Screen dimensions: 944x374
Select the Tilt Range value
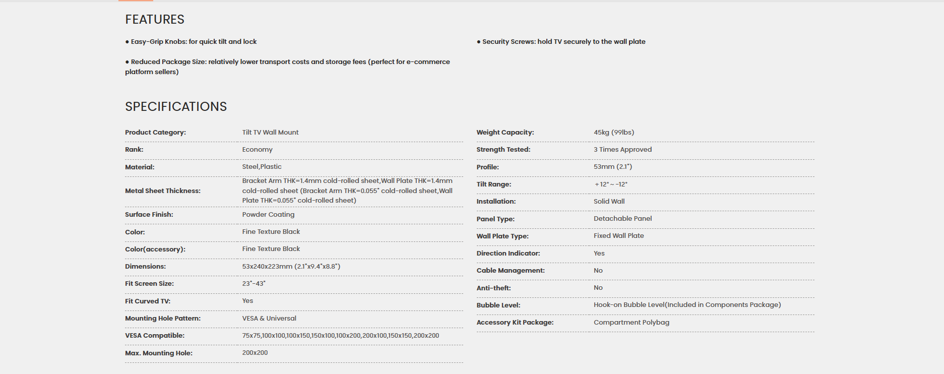pos(610,184)
